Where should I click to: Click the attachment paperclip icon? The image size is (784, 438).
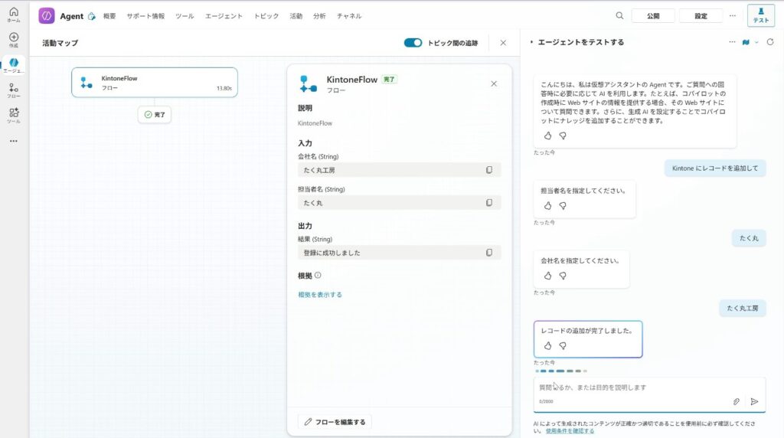[x=737, y=401]
